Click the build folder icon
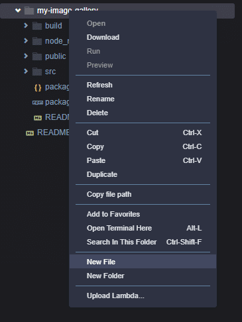Image resolution: width=242 pixels, height=322 pixels. (x=37, y=26)
